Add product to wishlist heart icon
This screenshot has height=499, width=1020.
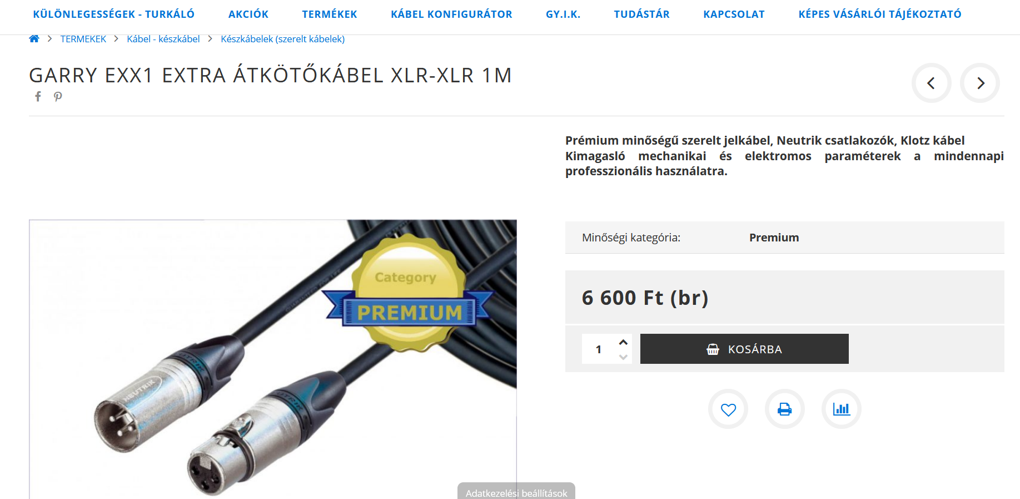tap(728, 409)
